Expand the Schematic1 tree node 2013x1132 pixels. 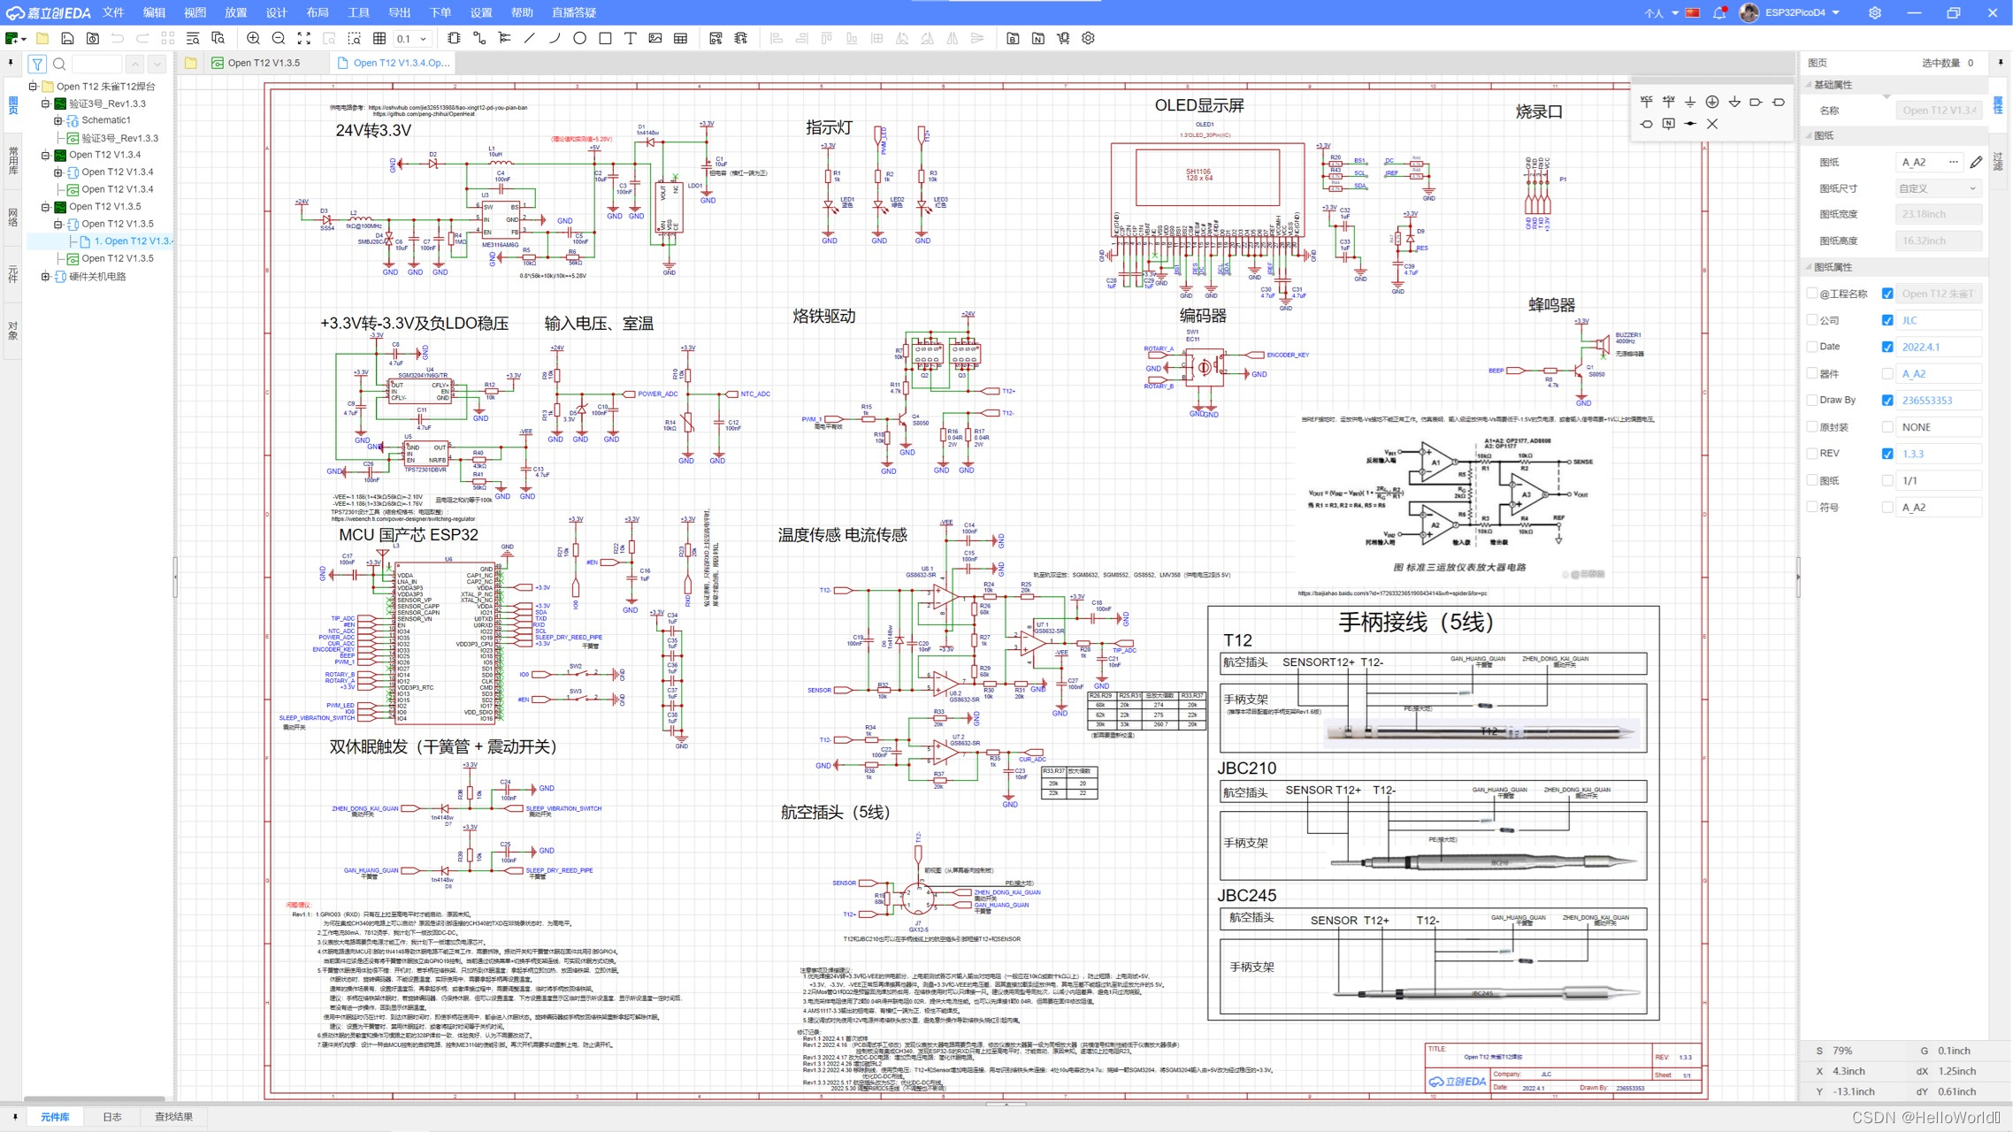point(57,120)
